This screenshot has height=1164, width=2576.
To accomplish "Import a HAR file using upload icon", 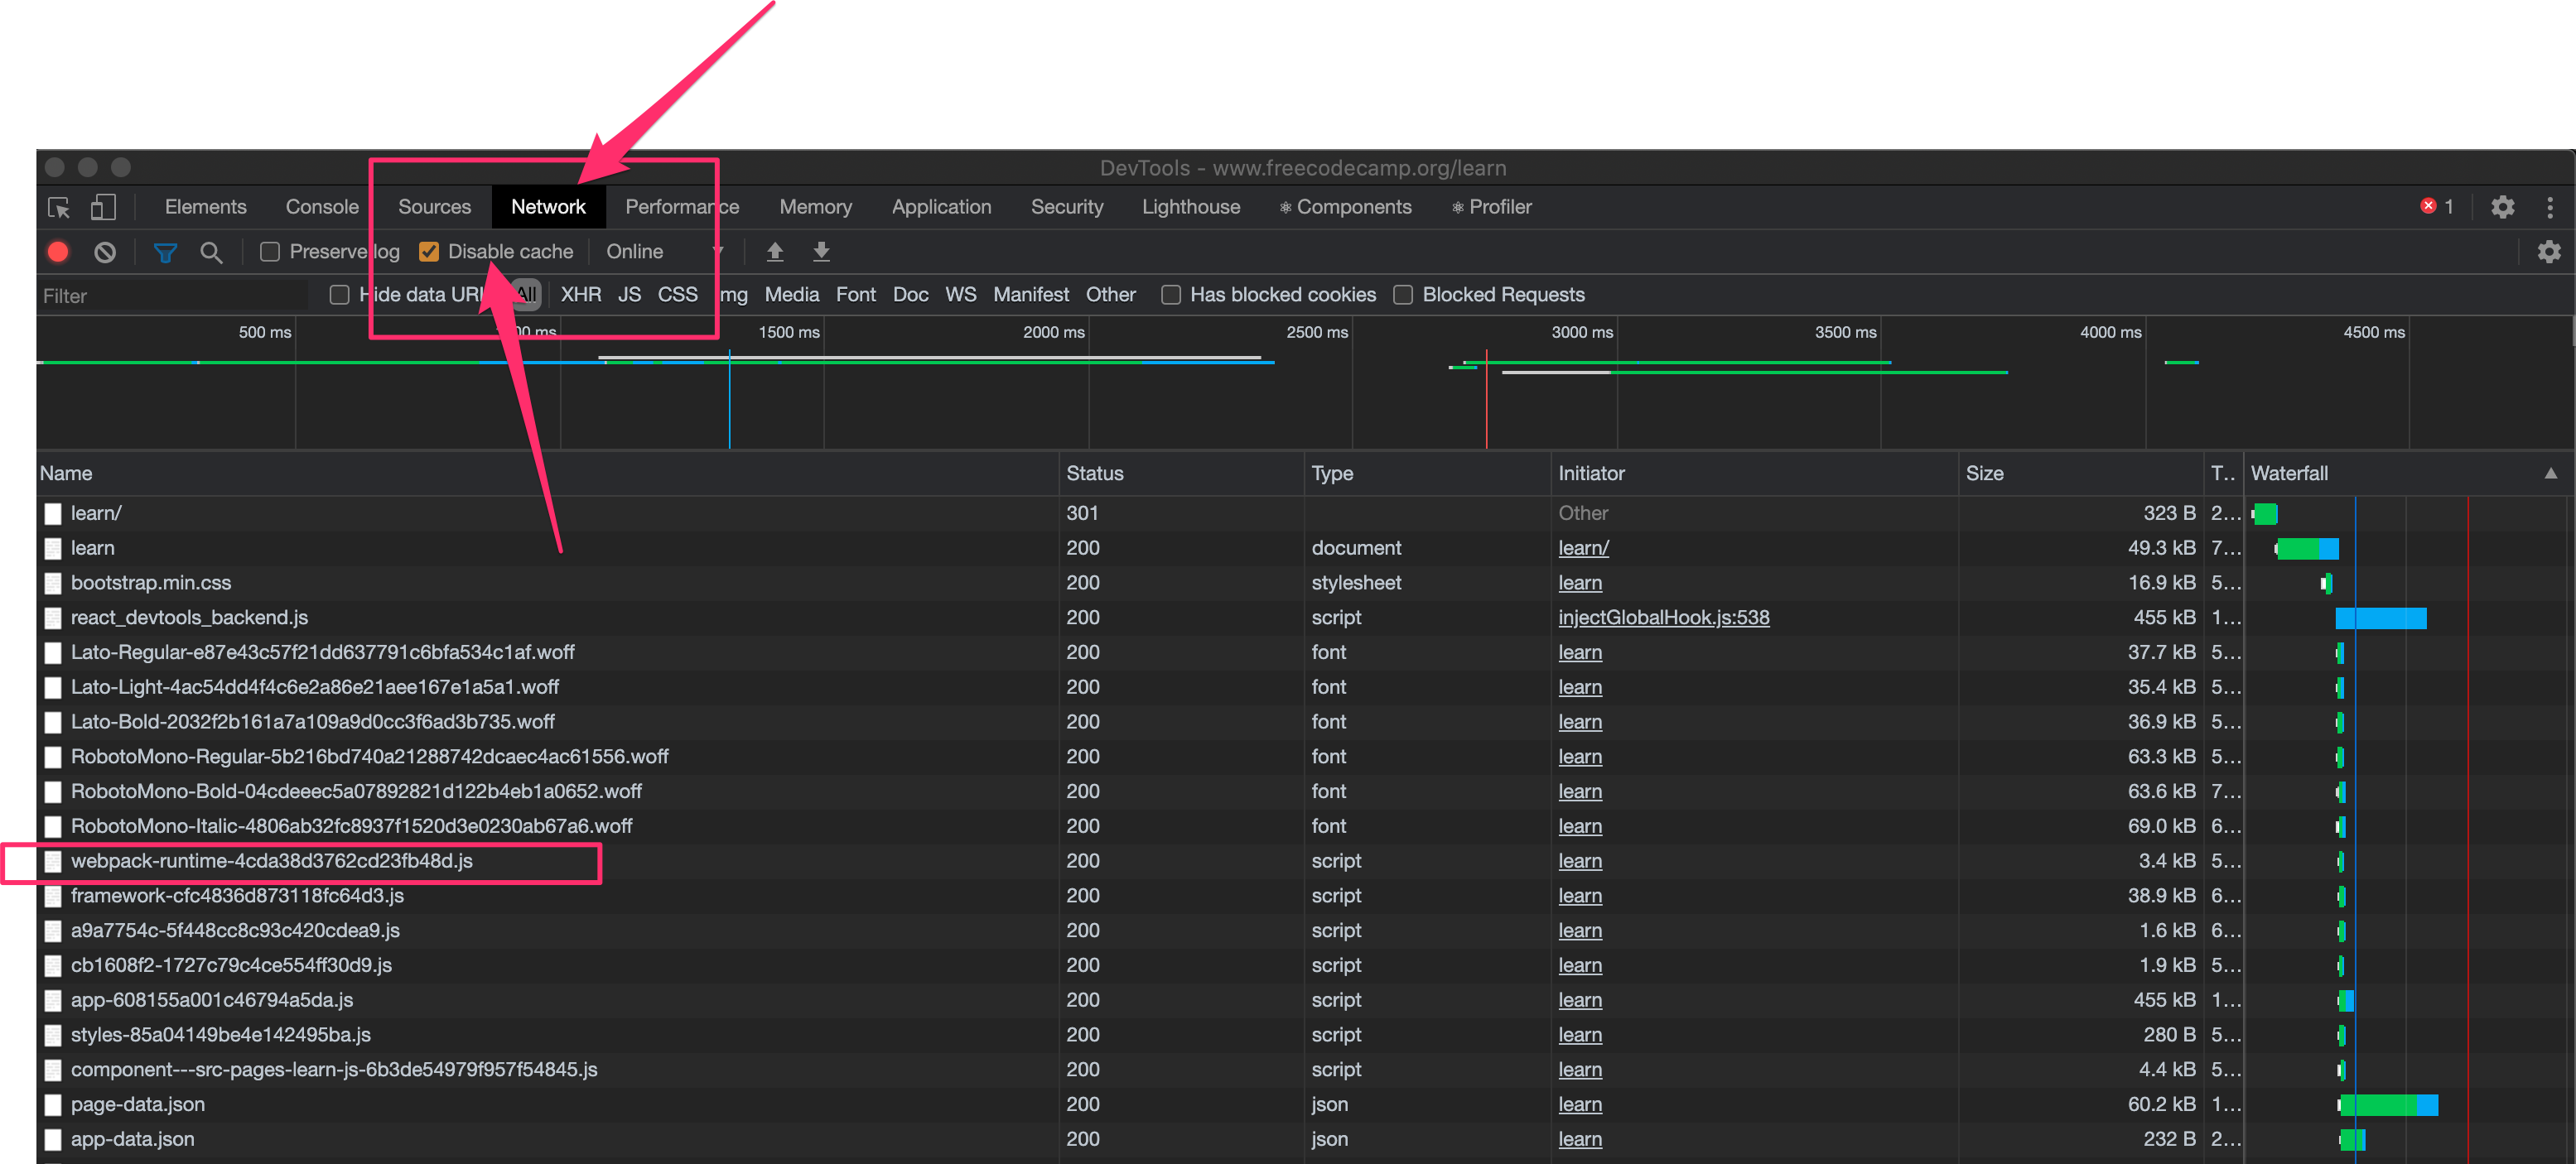I will tap(775, 252).
